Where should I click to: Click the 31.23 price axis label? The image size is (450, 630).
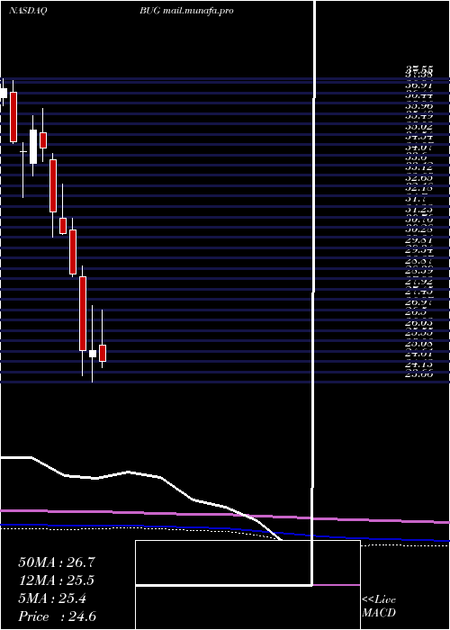[x=418, y=210]
